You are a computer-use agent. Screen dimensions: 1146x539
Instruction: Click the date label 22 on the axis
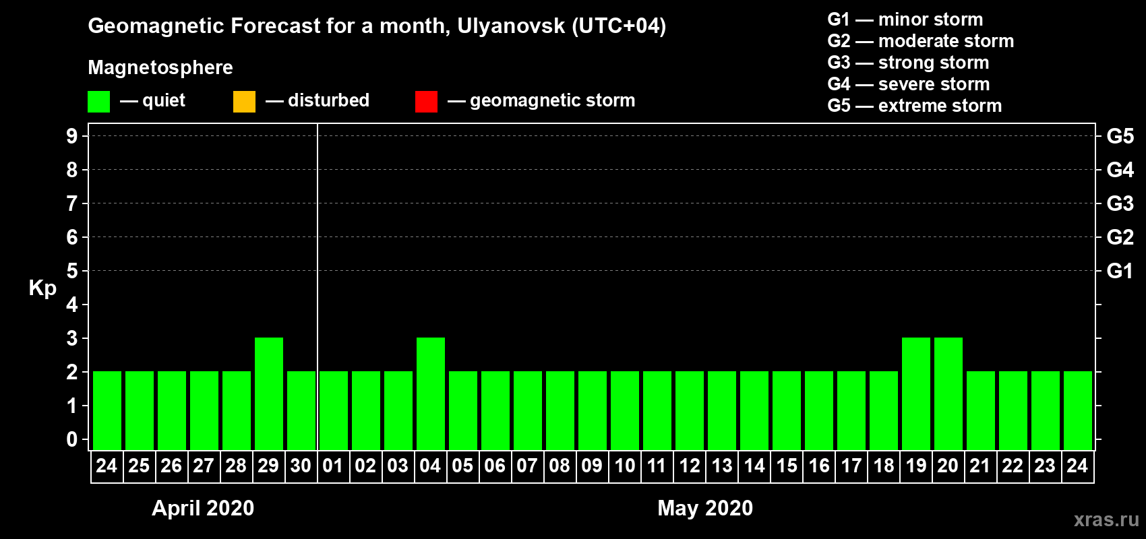pos(1013,466)
